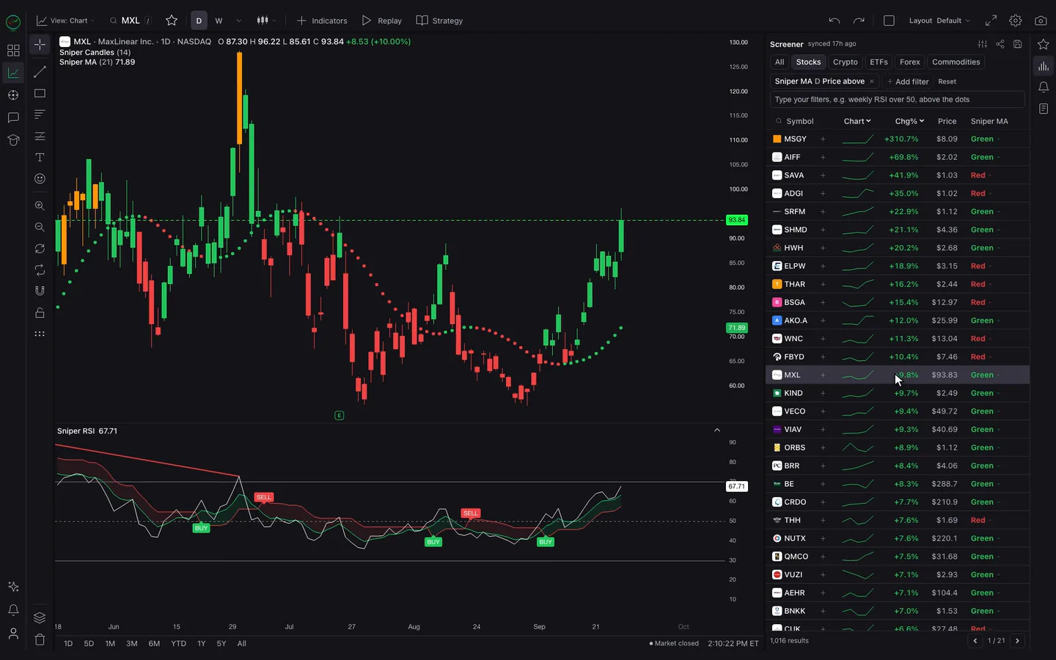The image size is (1056, 660).
Task: Undo the last chart action
Action: click(835, 21)
